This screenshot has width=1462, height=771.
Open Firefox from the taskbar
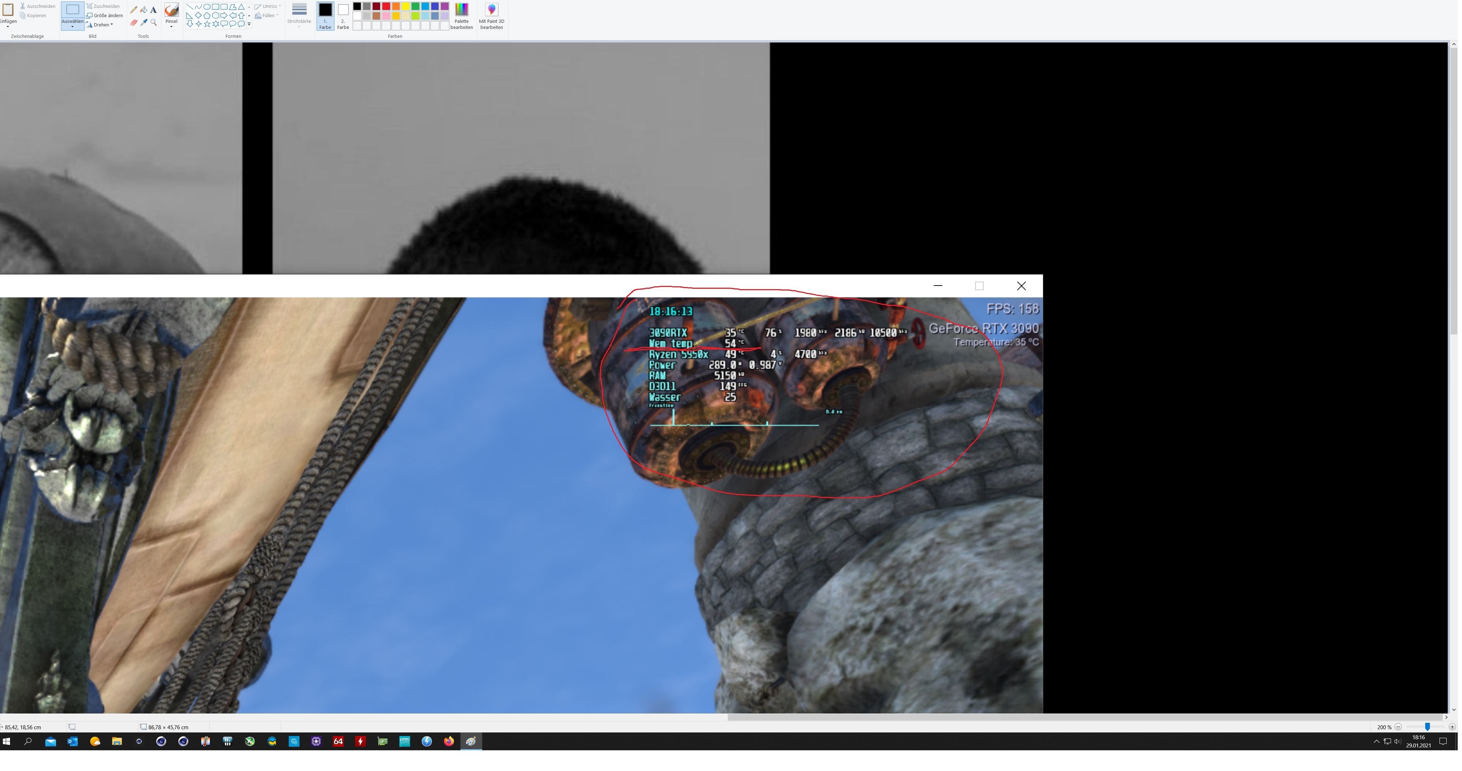point(448,741)
